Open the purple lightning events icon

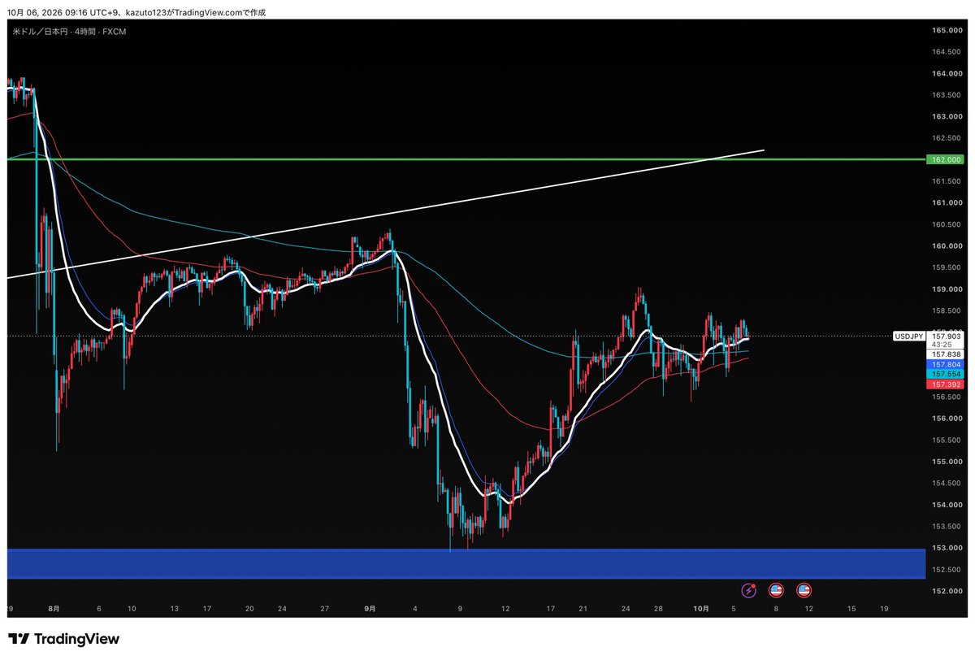coord(749,591)
